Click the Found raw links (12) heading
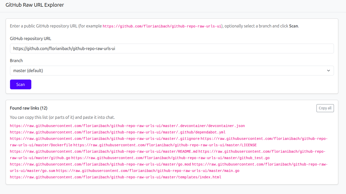 (x=29, y=108)
